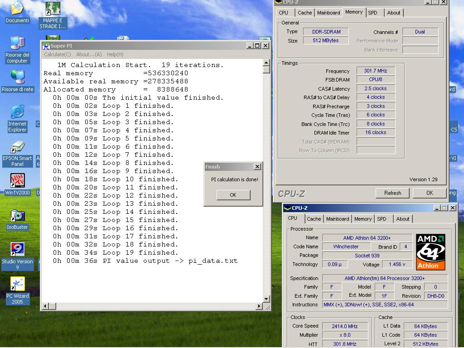Select the PC Wizard 2005 shortcut
This screenshot has height=348, width=464.
[x=17, y=290]
